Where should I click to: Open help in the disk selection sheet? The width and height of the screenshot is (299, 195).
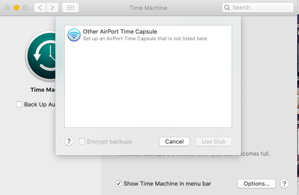tap(69, 141)
